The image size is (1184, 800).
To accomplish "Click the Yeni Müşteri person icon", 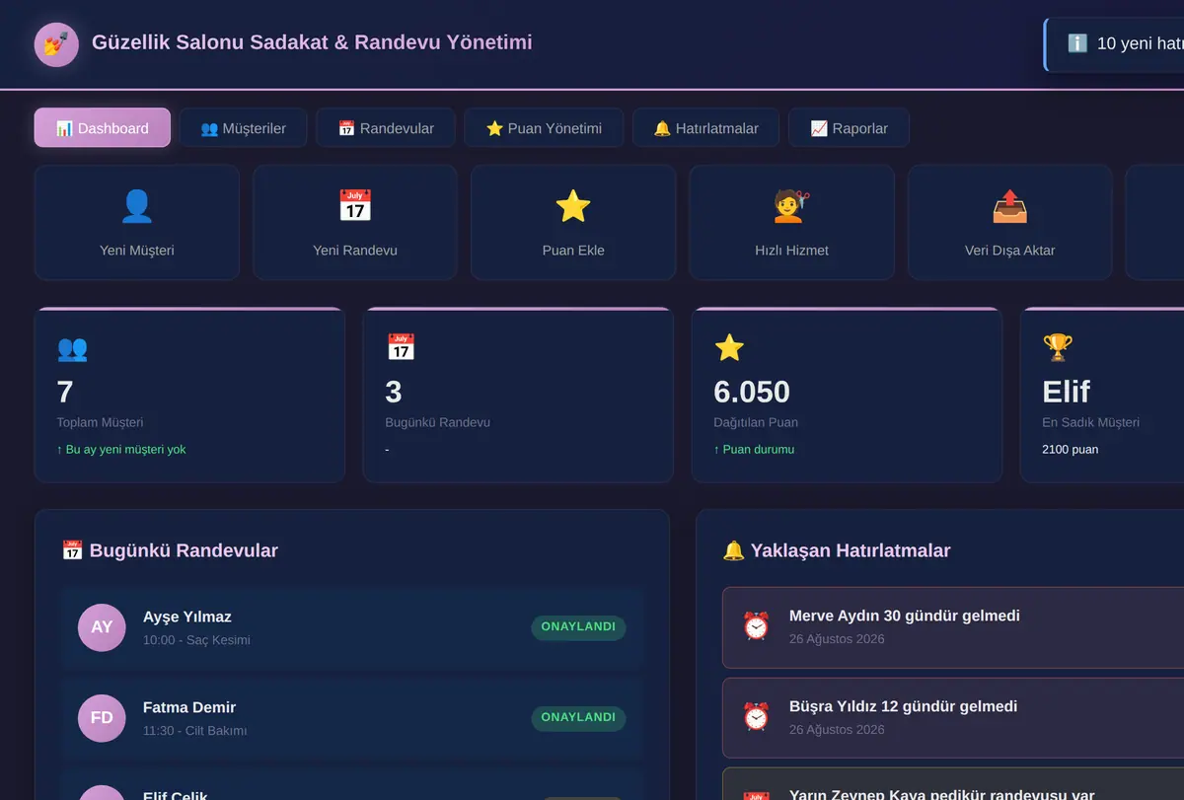I will point(137,206).
